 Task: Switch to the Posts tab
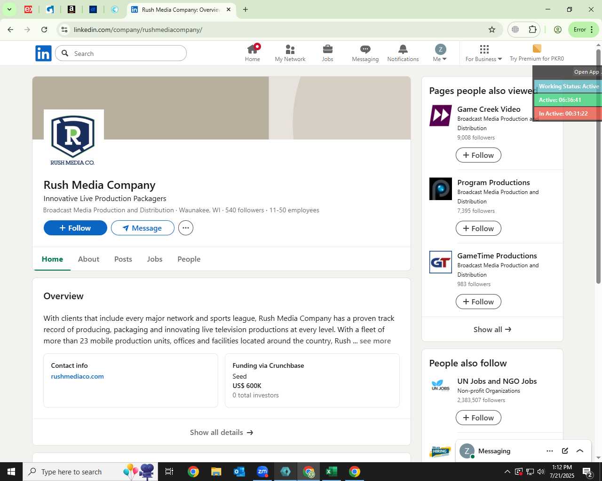coord(123,259)
